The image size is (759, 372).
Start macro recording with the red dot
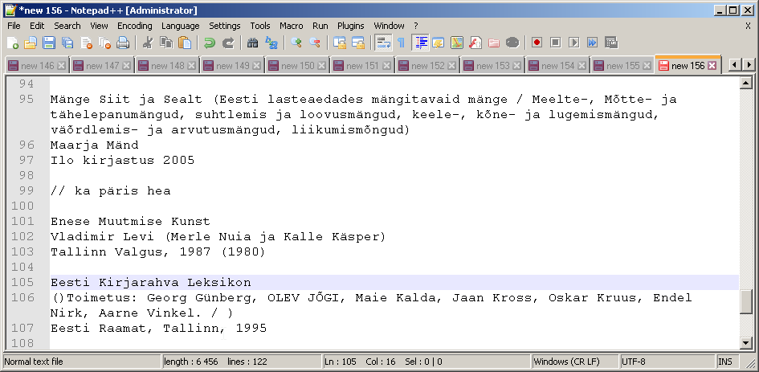click(x=537, y=43)
